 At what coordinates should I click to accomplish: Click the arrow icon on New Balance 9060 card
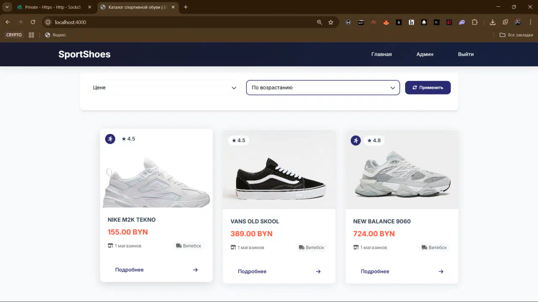pyautogui.click(x=441, y=272)
